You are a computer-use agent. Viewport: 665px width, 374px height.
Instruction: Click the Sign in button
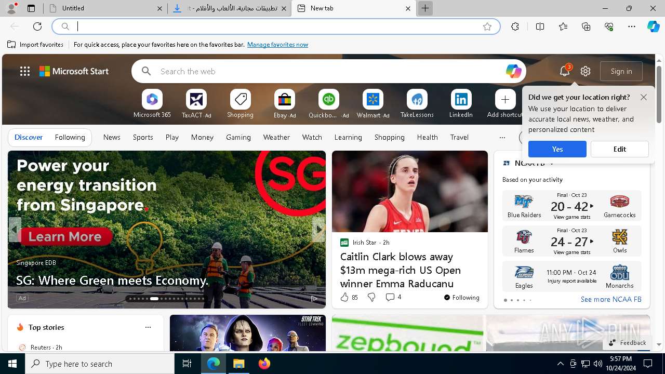[x=621, y=71]
